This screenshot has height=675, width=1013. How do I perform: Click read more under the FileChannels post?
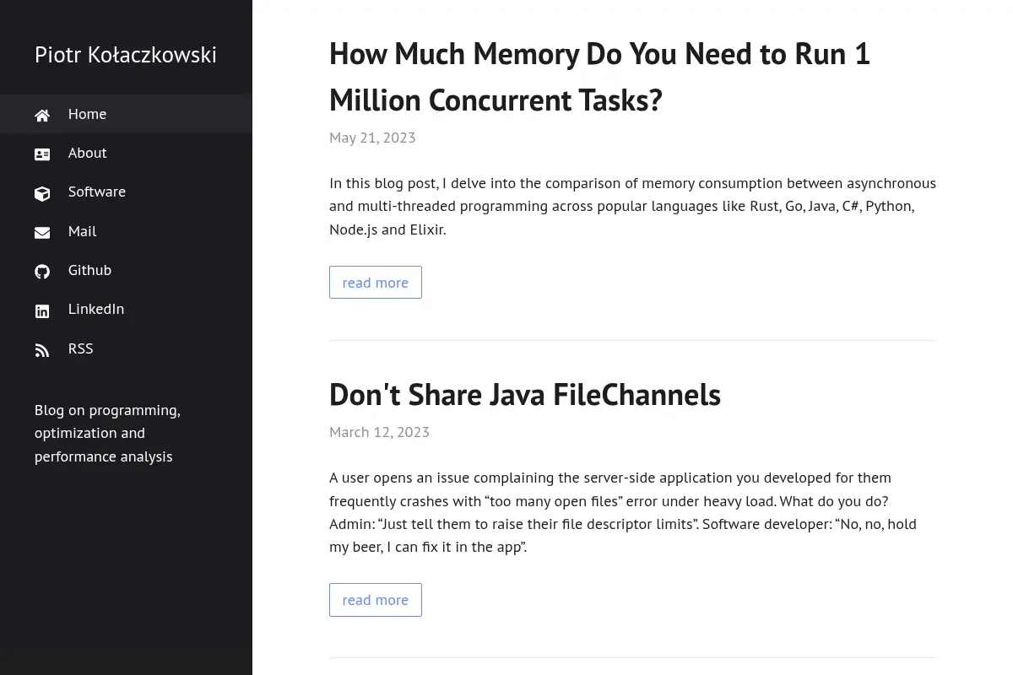376,600
